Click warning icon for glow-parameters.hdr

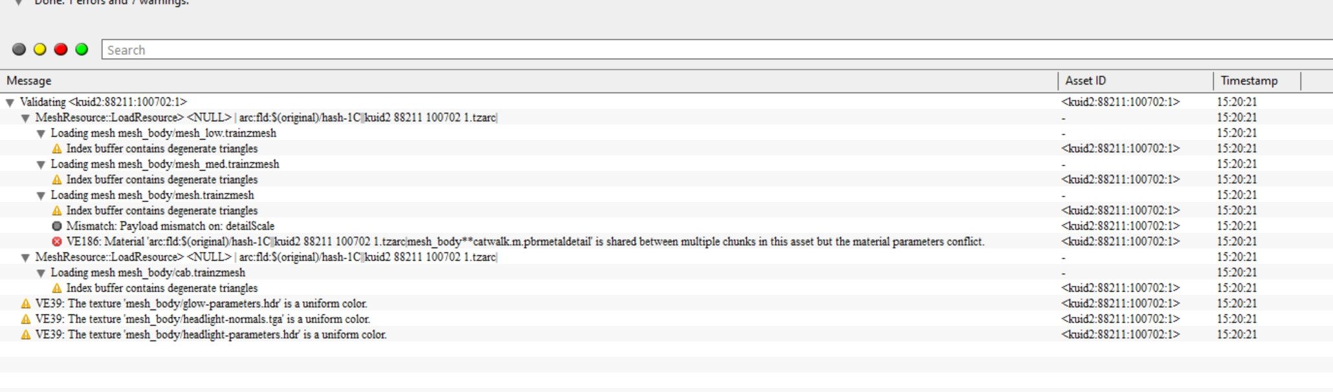click(x=26, y=304)
